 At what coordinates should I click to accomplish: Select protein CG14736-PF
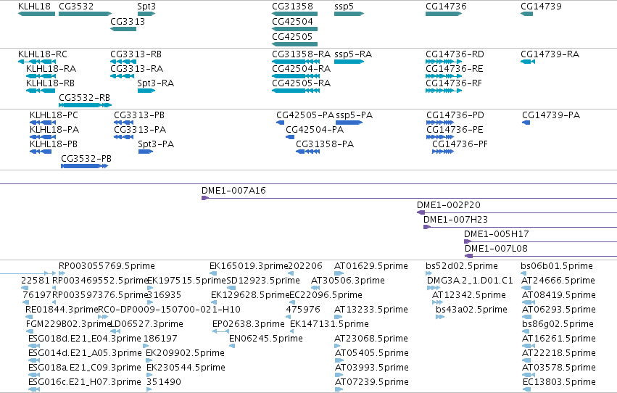[443, 152]
